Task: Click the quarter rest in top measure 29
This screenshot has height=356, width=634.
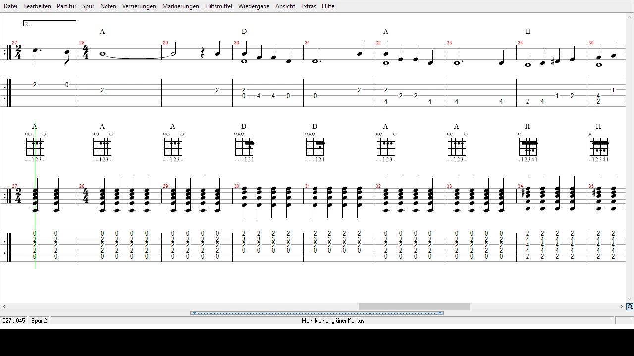Action: [x=203, y=53]
